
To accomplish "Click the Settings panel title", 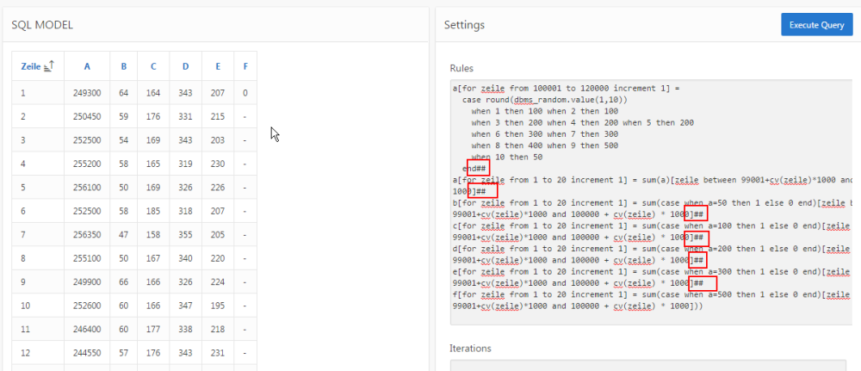I will (465, 25).
